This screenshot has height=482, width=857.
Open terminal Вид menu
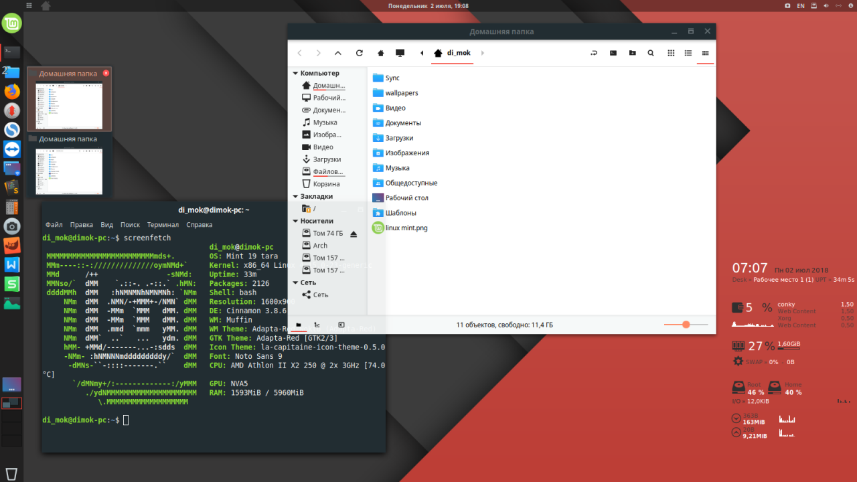[x=107, y=225]
